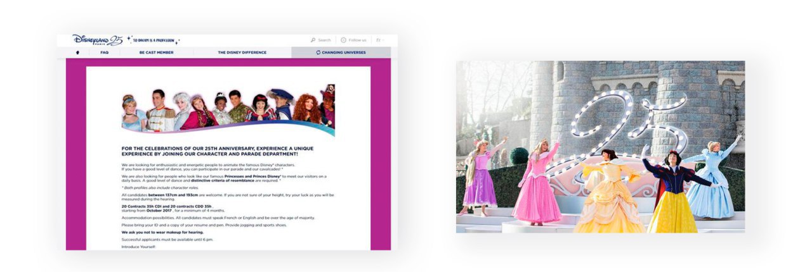The image size is (812, 272).
Task: Open The Disney Difference menu
Action: click(242, 53)
